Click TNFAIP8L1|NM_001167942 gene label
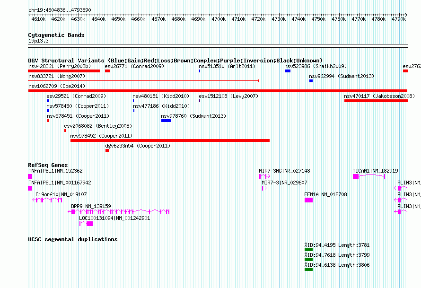The height and width of the screenshot is (288, 421). click(60, 183)
